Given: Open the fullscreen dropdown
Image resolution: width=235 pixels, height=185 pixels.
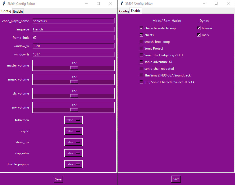Looking at the screenshot, I should (x=73, y=120).
